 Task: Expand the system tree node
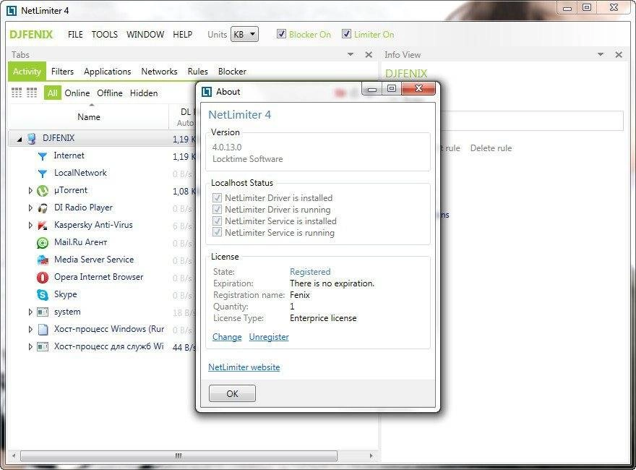30,312
